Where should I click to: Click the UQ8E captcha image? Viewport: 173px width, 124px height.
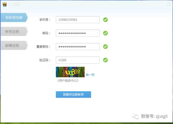[x=70, y=72]
